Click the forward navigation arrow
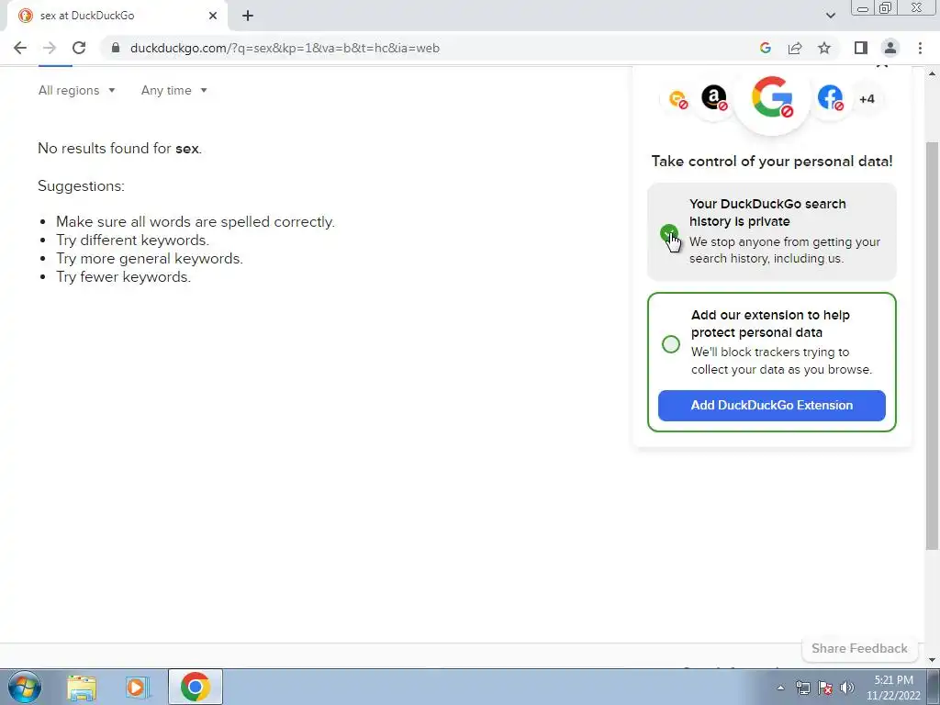 [50, 48]
